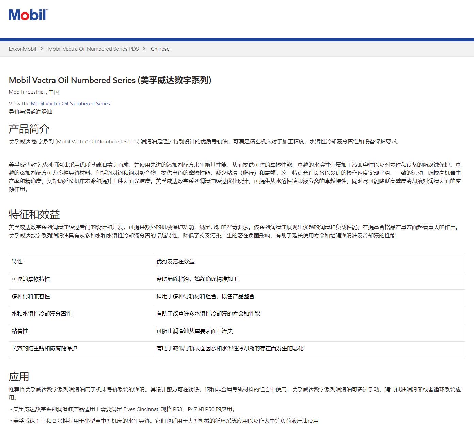Open the Mobil Vactra Oil Numbered Series link

tap(70, 104)
